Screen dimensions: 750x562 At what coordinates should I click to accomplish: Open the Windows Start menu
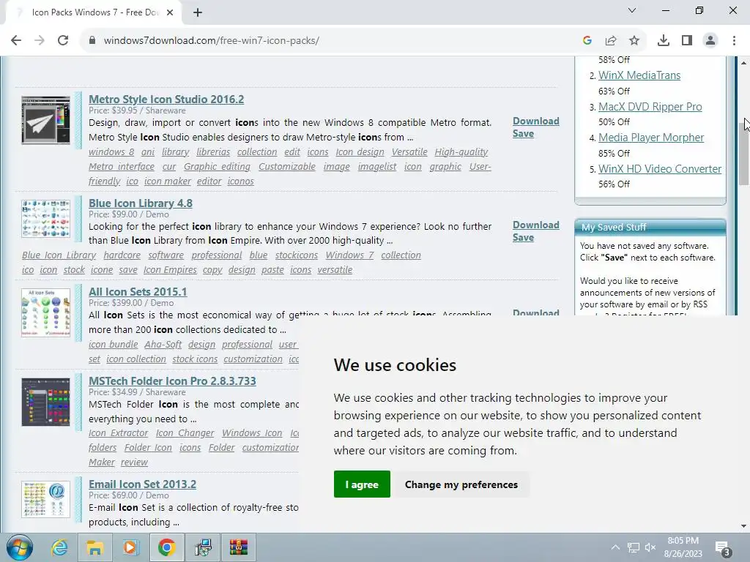pos(20,547)
